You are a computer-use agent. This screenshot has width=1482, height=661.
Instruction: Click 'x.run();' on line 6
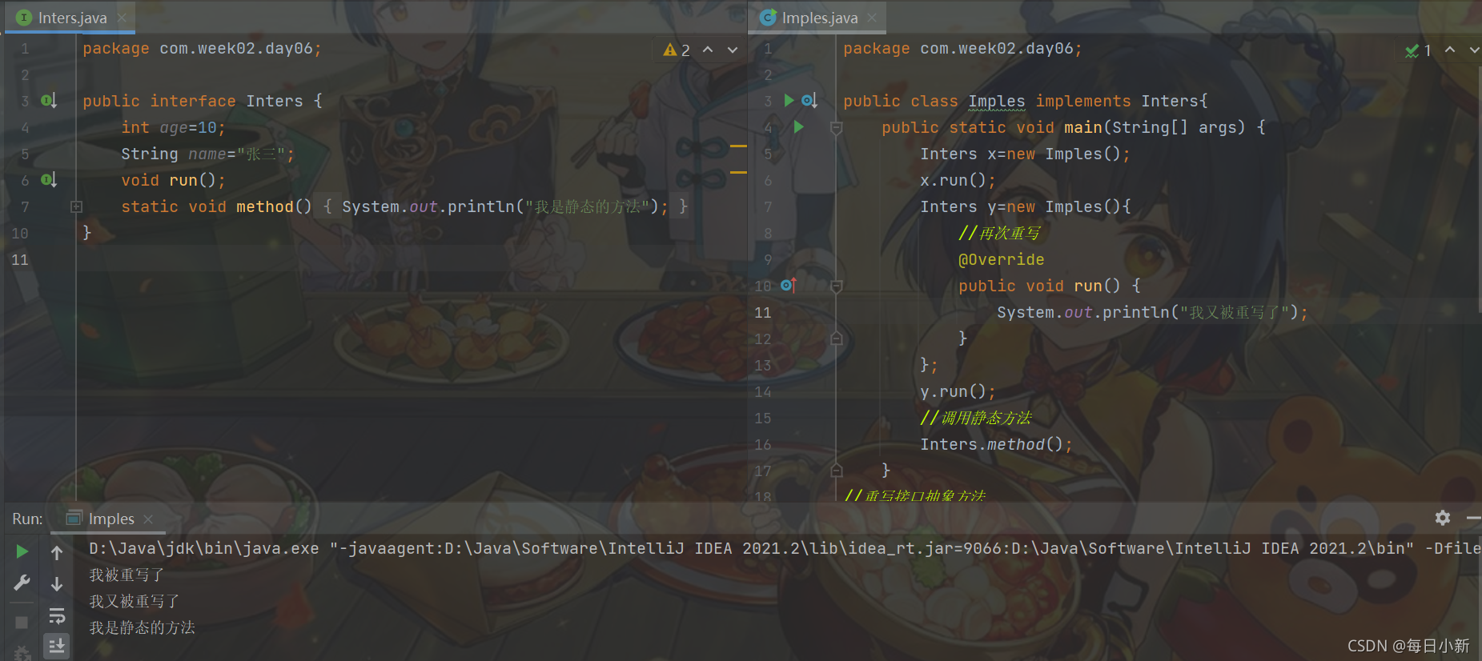(x=958, y=180)
